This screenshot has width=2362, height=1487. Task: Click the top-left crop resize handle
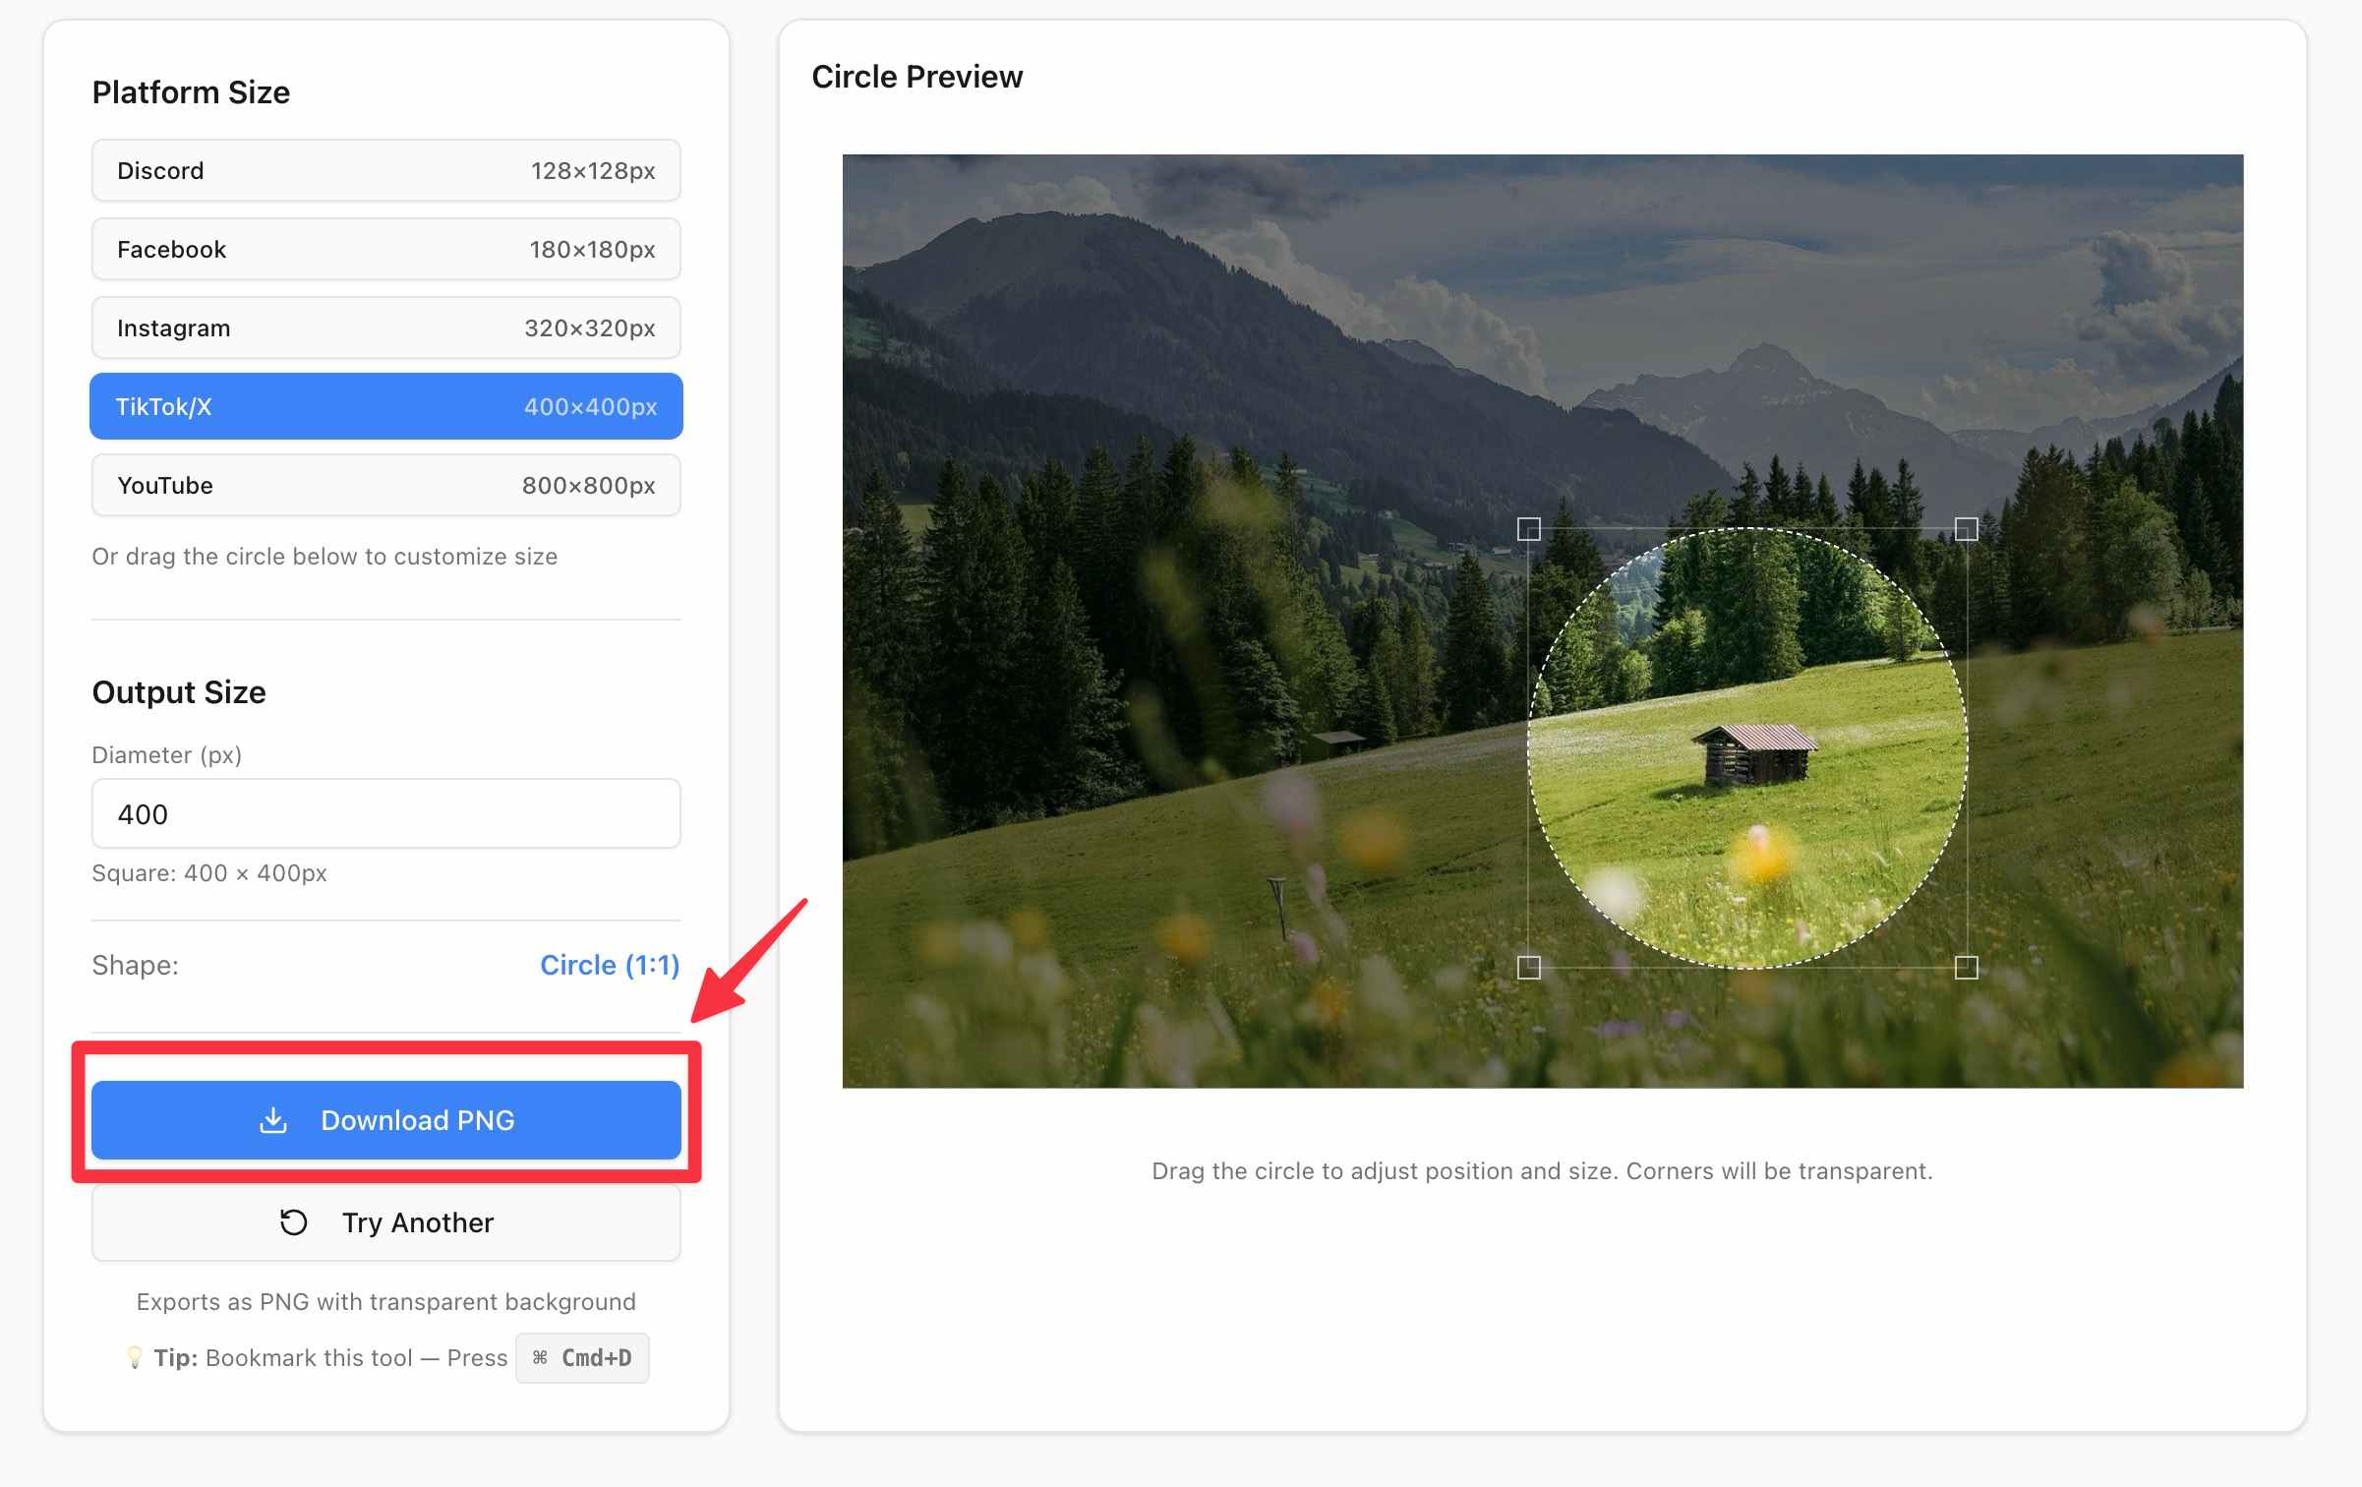tap(1530, 530)
